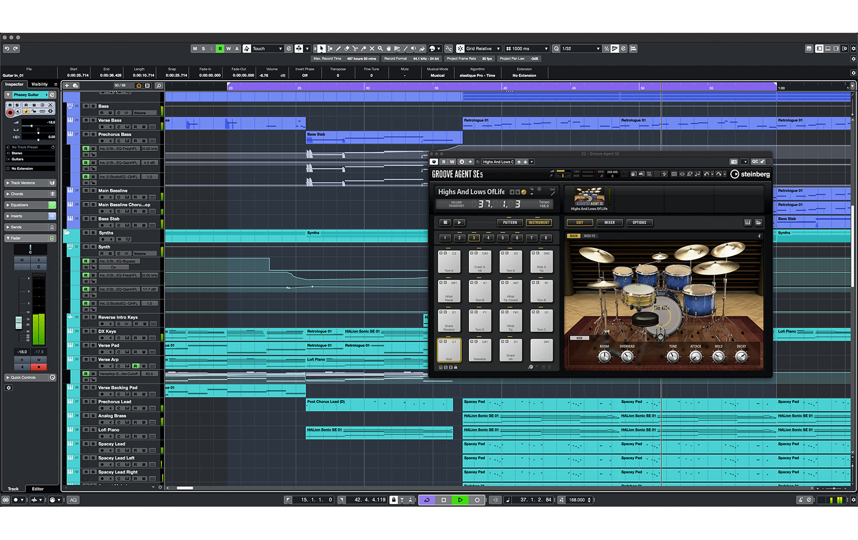Click Groove Agent INSTRUMENT button
Screen dimensions: 858x540
538,223
